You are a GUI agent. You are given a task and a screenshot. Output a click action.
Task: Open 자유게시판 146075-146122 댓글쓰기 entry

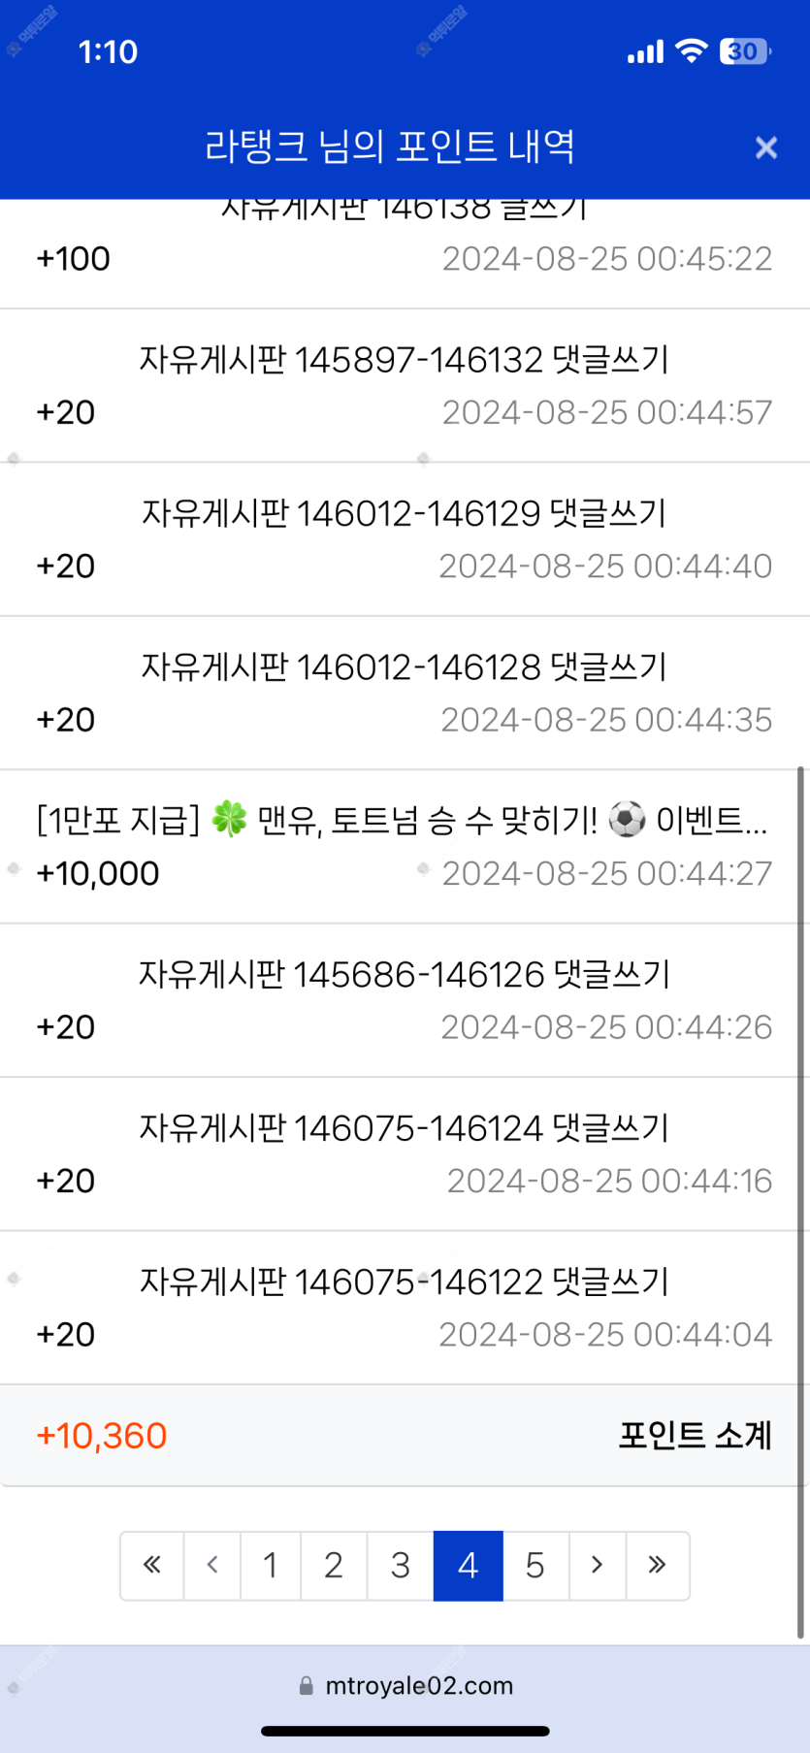(404, 1282)
